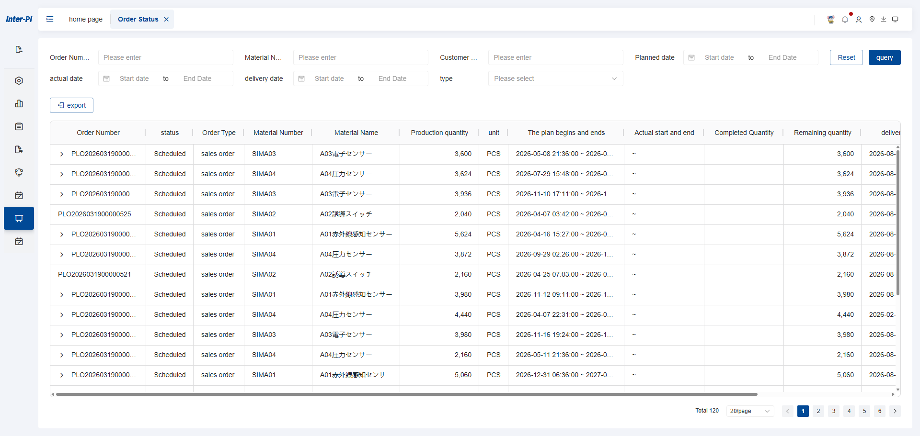
Task: Click the download arrow icon in header
Action: [x=884, y=19]
